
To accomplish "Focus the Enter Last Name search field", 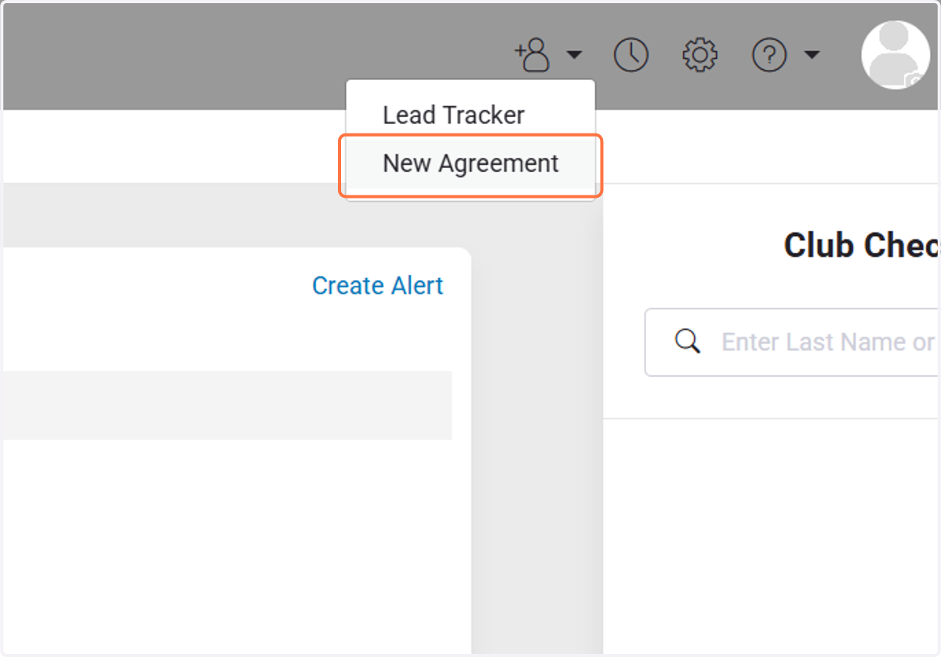I will pyautogui.click(x=793, y=342).
